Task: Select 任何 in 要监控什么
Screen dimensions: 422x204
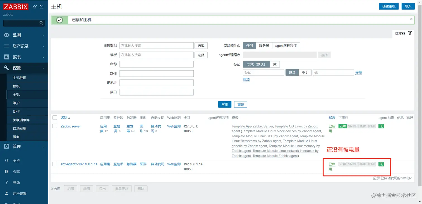Action: click(250, 46)
